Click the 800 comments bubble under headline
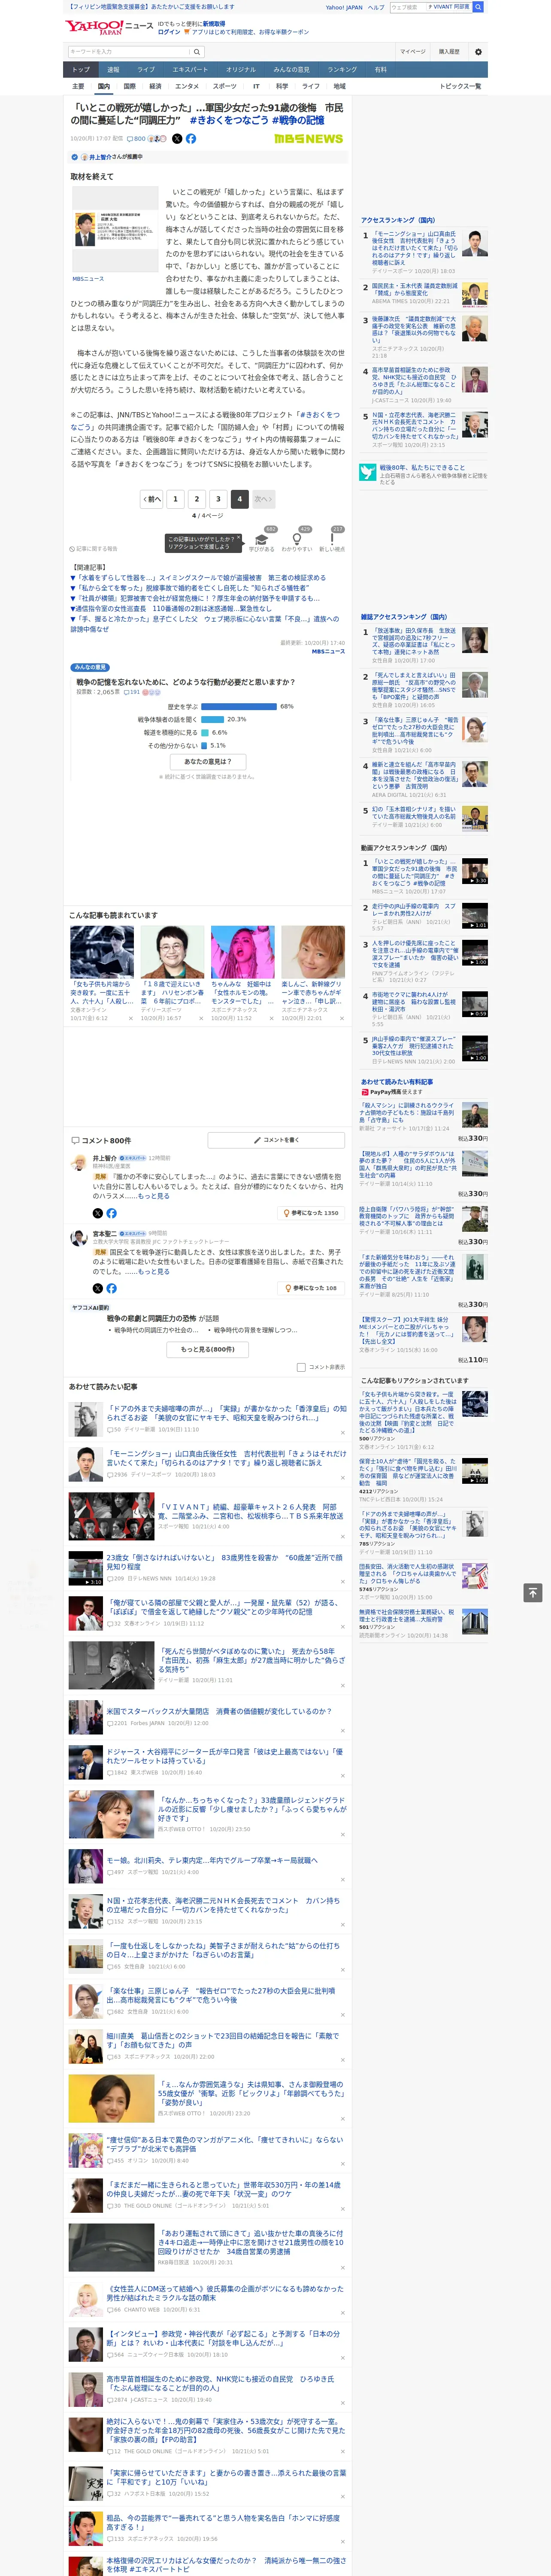The width and height of the screenshot is (551, 2576). [x=137, y=139]
